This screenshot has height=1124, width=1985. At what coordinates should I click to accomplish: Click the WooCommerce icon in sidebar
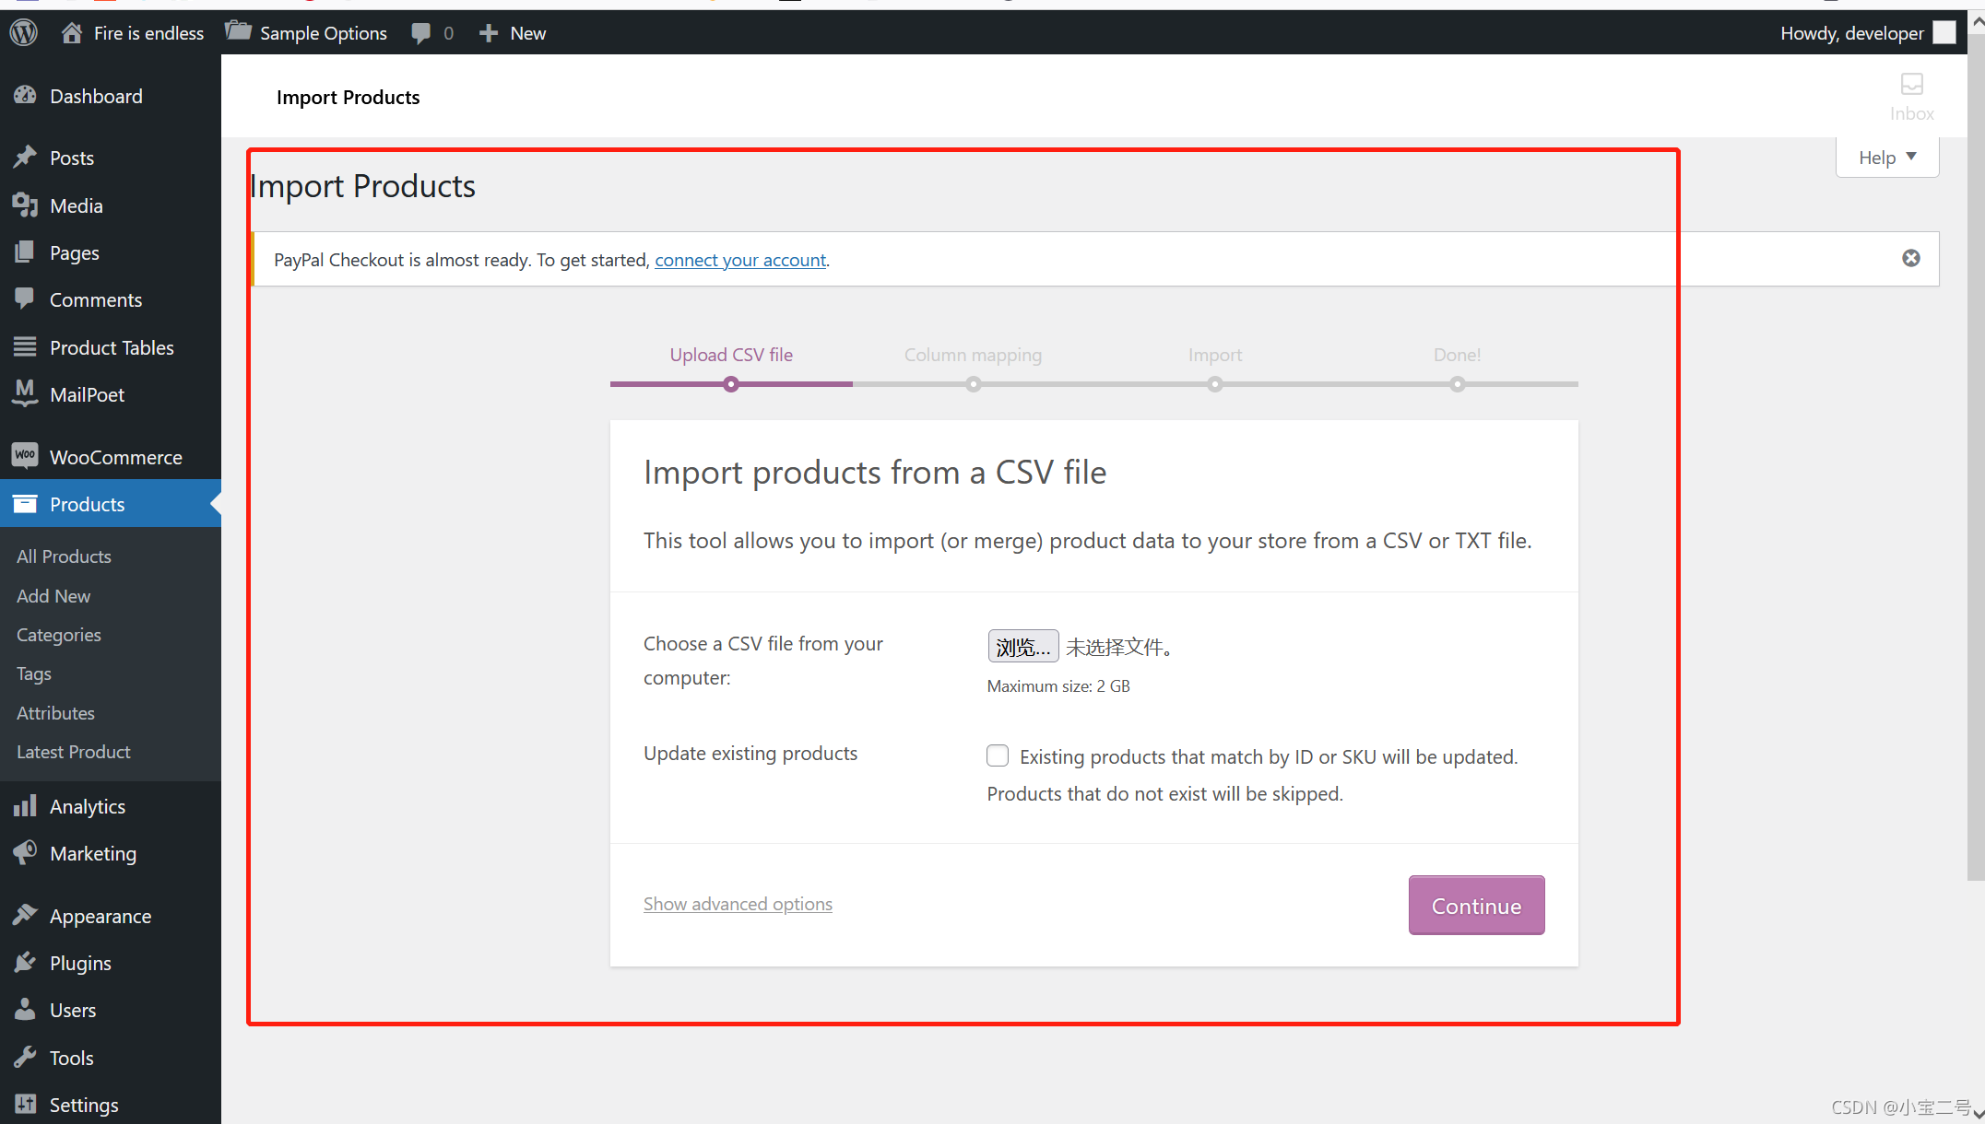23,455
